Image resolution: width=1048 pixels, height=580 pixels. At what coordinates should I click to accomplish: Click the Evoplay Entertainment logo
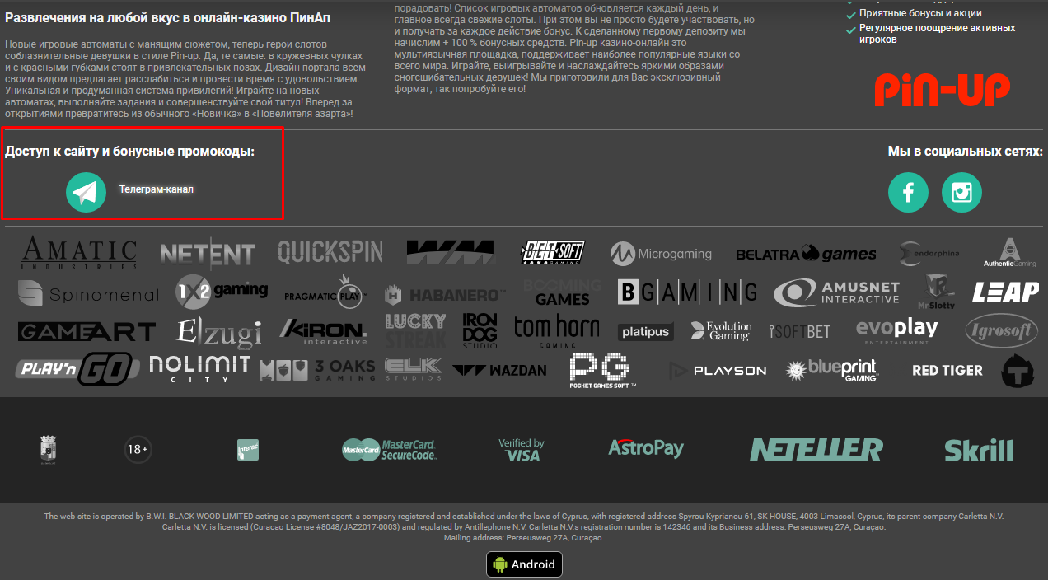897,331
